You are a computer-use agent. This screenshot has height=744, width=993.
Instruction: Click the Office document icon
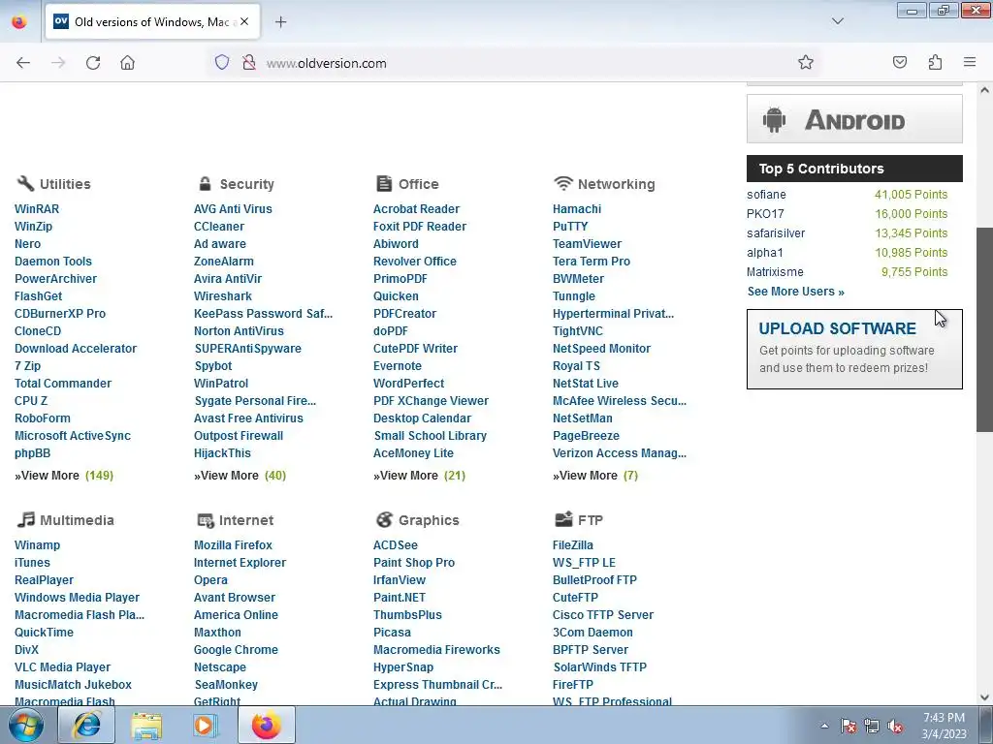click(x=384, y=183)
